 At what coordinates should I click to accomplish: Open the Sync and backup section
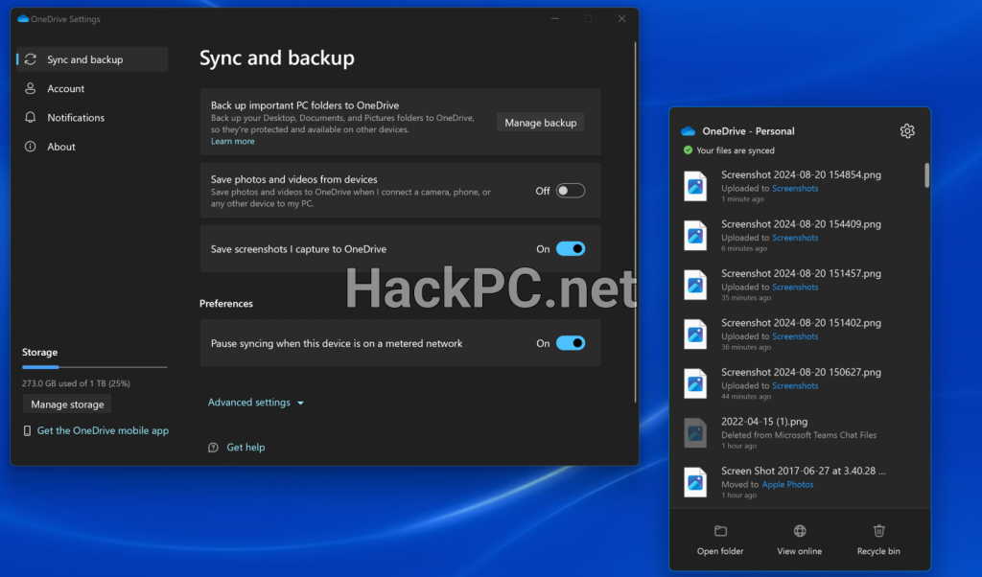[x=92, y=59]
